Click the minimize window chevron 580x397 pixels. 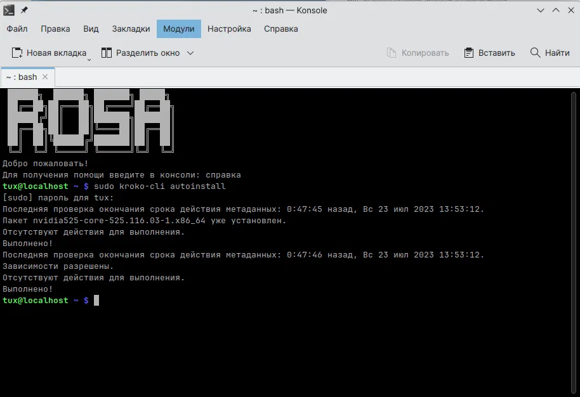(541, 10)
